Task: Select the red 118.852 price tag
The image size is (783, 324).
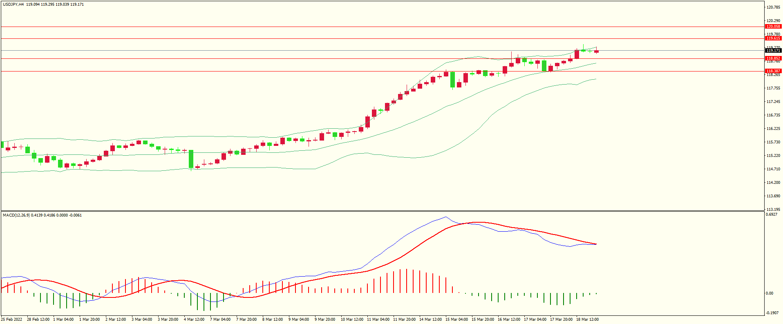Action: [773, 58]
